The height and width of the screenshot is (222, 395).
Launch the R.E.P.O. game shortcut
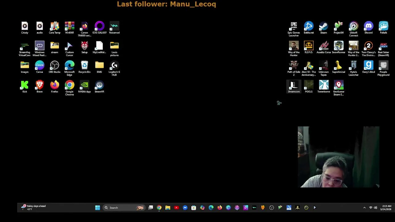[309, 47]
